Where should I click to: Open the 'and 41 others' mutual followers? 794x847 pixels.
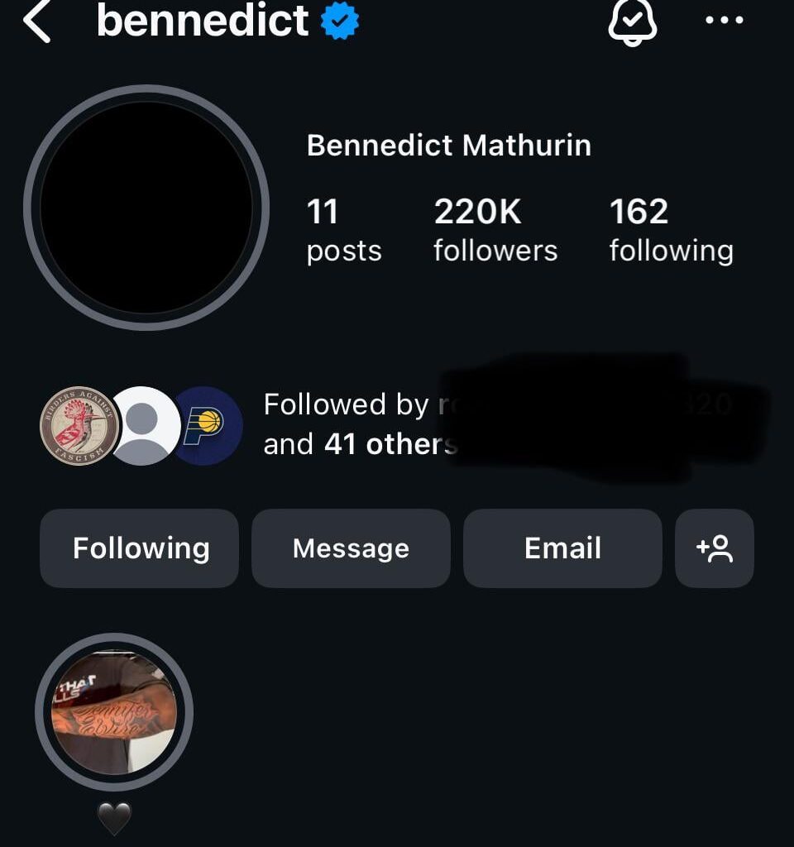click(360, 444)
